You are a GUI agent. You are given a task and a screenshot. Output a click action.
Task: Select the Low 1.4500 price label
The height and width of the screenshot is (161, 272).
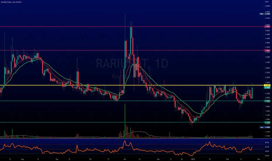point(265,127)
